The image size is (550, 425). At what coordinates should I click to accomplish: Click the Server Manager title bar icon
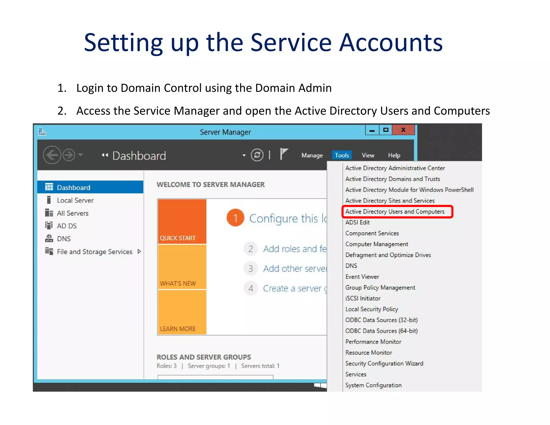point(42,132)
